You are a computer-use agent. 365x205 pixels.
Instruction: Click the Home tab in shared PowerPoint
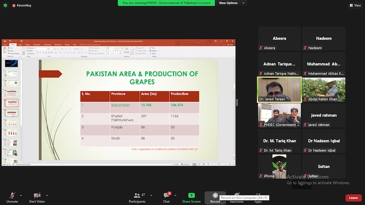coord(12,45)
